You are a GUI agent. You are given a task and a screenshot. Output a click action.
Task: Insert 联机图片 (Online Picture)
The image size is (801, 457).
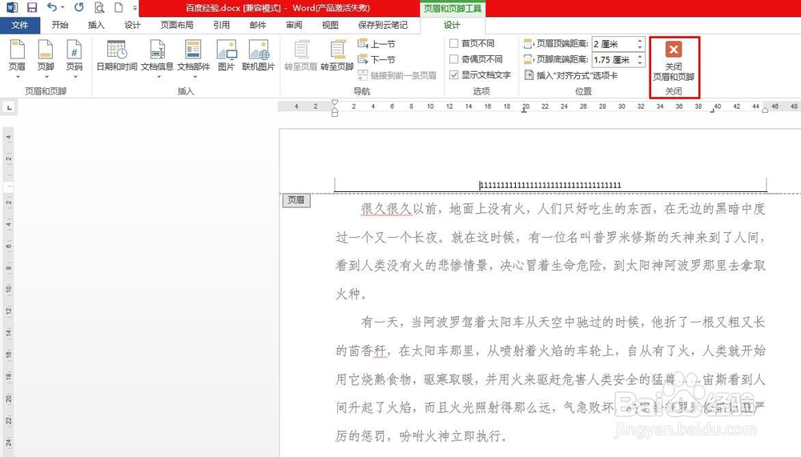point(259,56)
